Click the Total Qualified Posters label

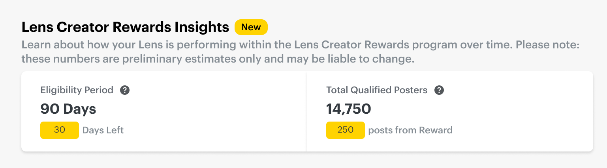point(377,90)
